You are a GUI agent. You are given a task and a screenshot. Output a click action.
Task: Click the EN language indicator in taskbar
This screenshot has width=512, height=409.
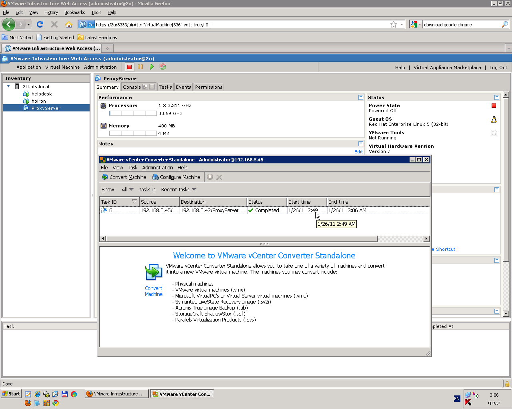pos(457,399)
